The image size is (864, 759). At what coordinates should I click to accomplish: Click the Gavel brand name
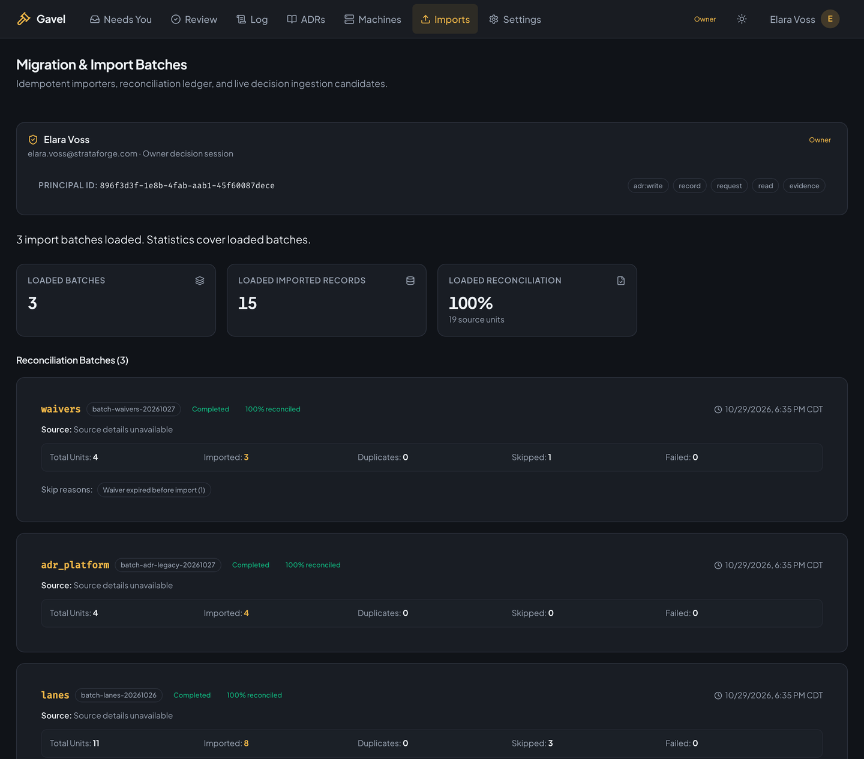click(x=51, y=19)
